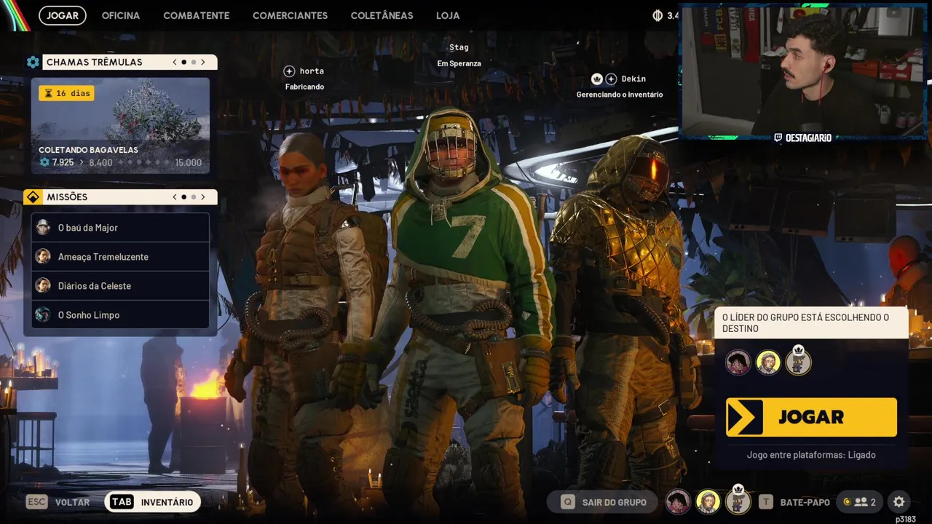The width and height of the screenshot is (932, 524).
Task: Click the streamer webcam overlay
Action: coord(805,71)
